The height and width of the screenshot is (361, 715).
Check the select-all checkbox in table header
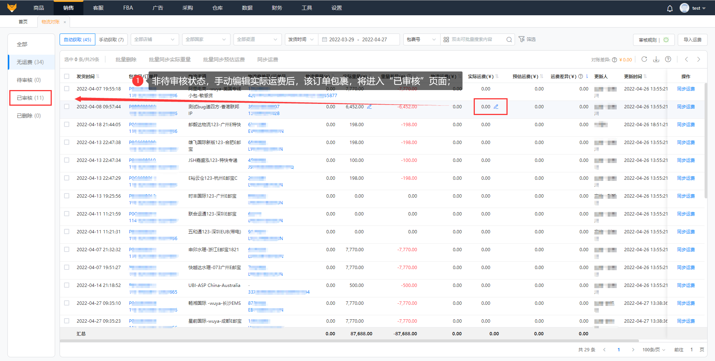point(67,76)
